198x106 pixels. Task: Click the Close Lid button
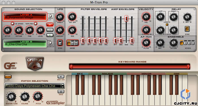pyautogui.click(x=8, y=77)
